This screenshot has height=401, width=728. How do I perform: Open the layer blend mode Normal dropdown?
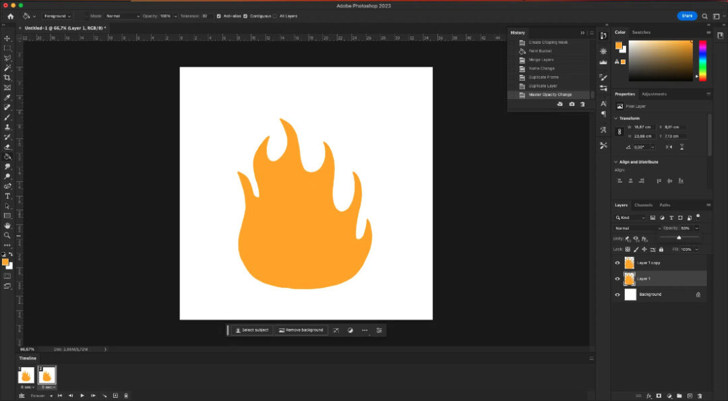click(637, 228)
